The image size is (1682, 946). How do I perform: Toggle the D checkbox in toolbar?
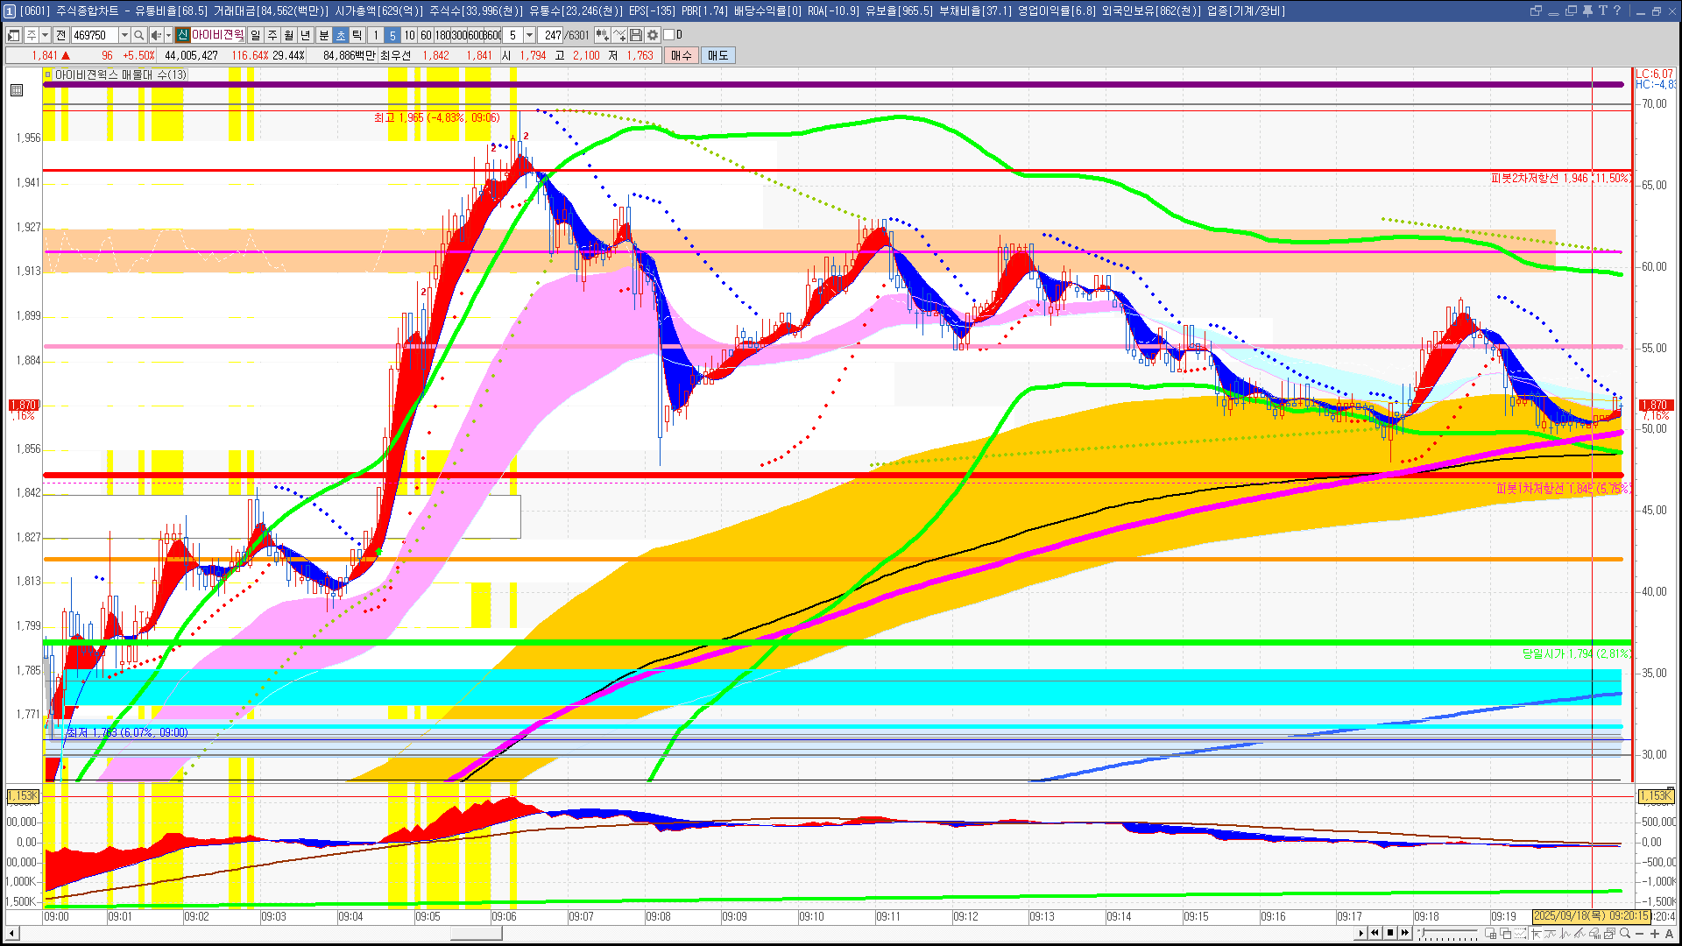pos(669,35)
